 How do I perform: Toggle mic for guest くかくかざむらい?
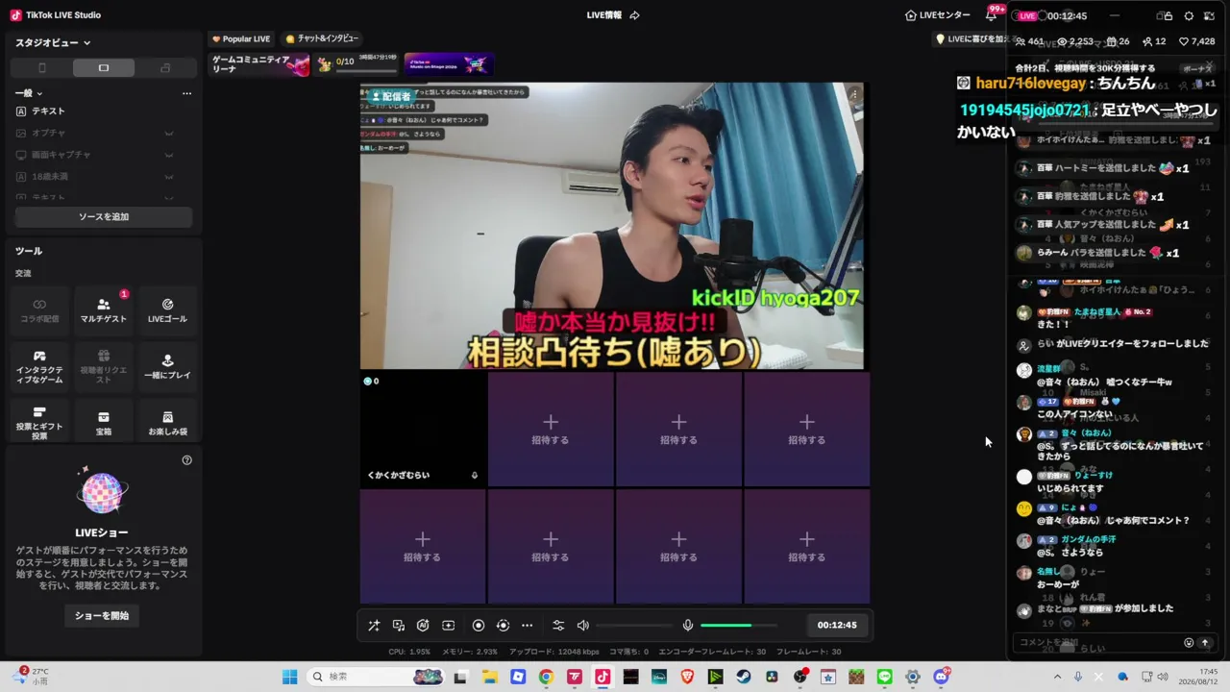click(475, 476)
